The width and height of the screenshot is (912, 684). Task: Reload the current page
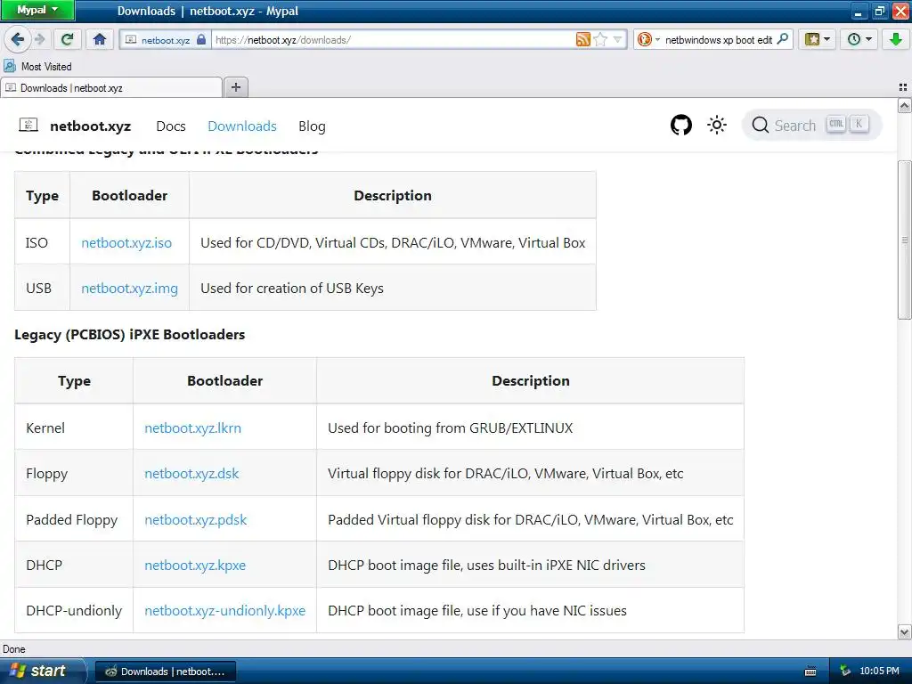(67, 39)
